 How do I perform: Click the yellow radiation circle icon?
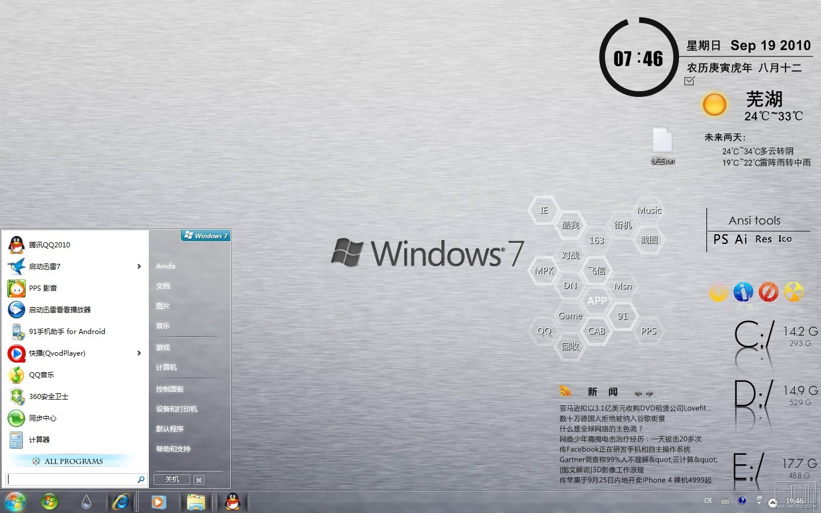794,292
